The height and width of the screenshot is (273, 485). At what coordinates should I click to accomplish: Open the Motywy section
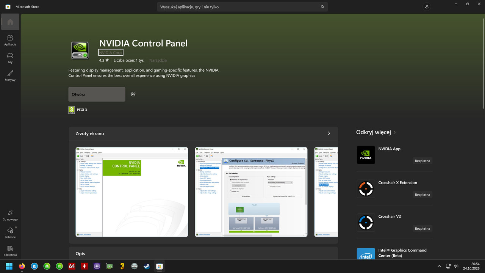coord(10,76)
